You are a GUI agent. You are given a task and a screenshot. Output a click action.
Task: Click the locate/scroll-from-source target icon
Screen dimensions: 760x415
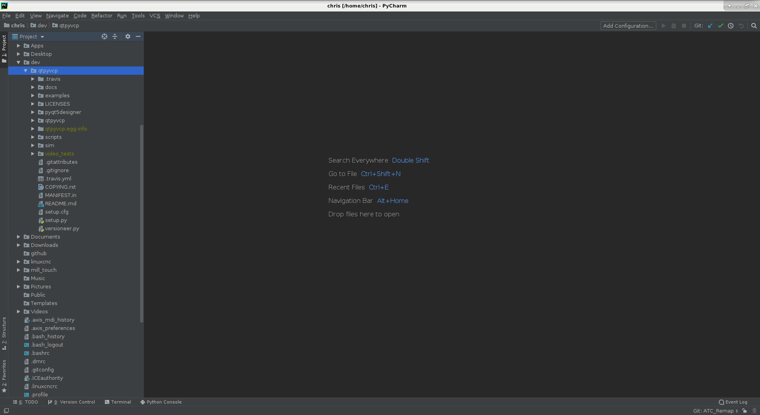[x=104, y=36]
